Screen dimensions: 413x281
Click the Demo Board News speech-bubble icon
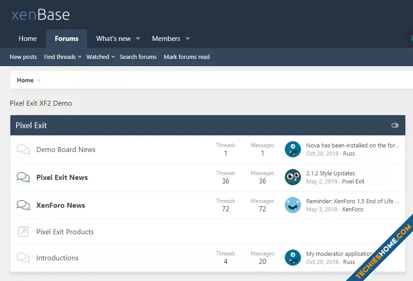(x=23, y=149)
